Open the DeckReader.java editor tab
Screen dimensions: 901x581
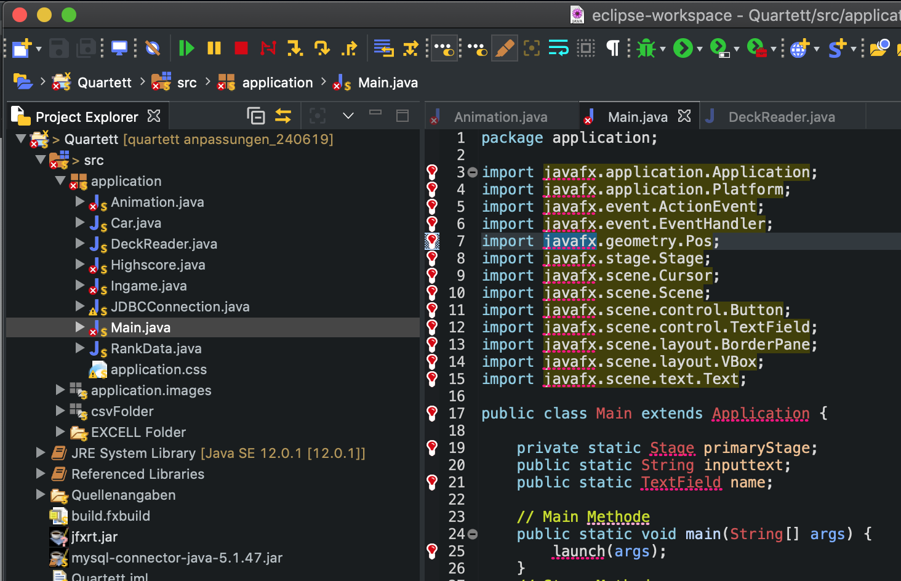coord(781,117)
